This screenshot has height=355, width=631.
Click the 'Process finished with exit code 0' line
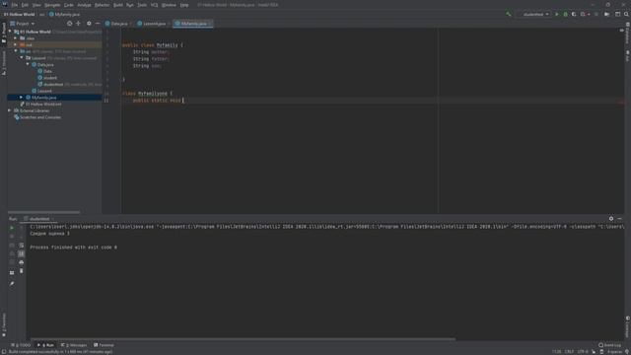click(74, 248)
